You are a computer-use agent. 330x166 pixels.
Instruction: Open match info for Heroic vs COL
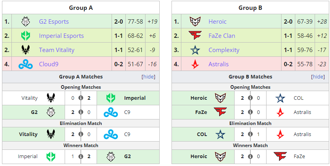click(x=250, y=98)
